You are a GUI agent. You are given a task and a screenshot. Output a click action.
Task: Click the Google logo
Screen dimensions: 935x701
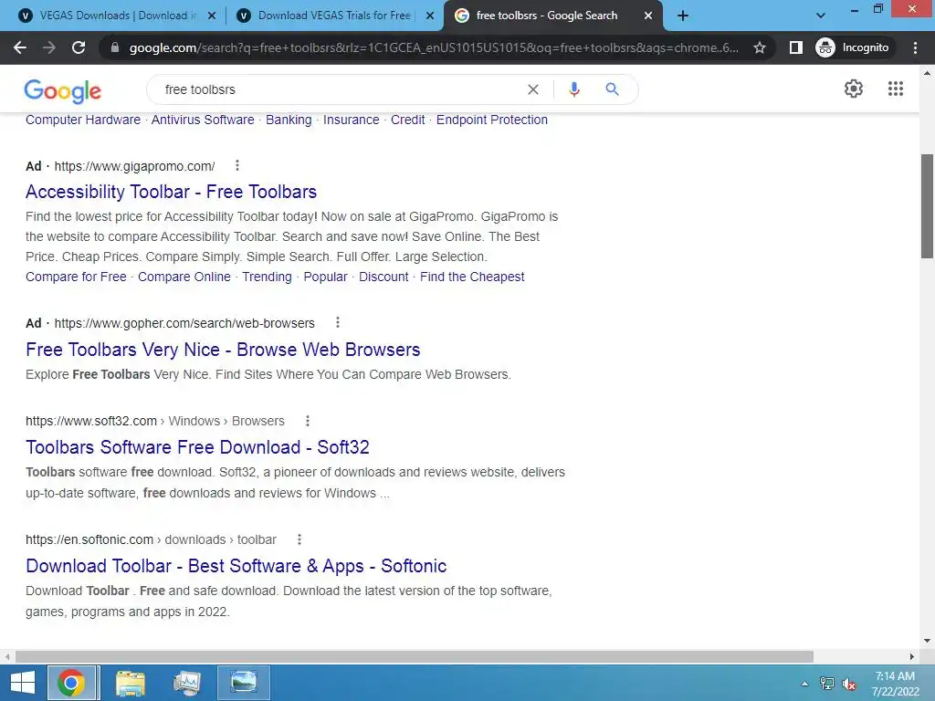click(63, 90)
